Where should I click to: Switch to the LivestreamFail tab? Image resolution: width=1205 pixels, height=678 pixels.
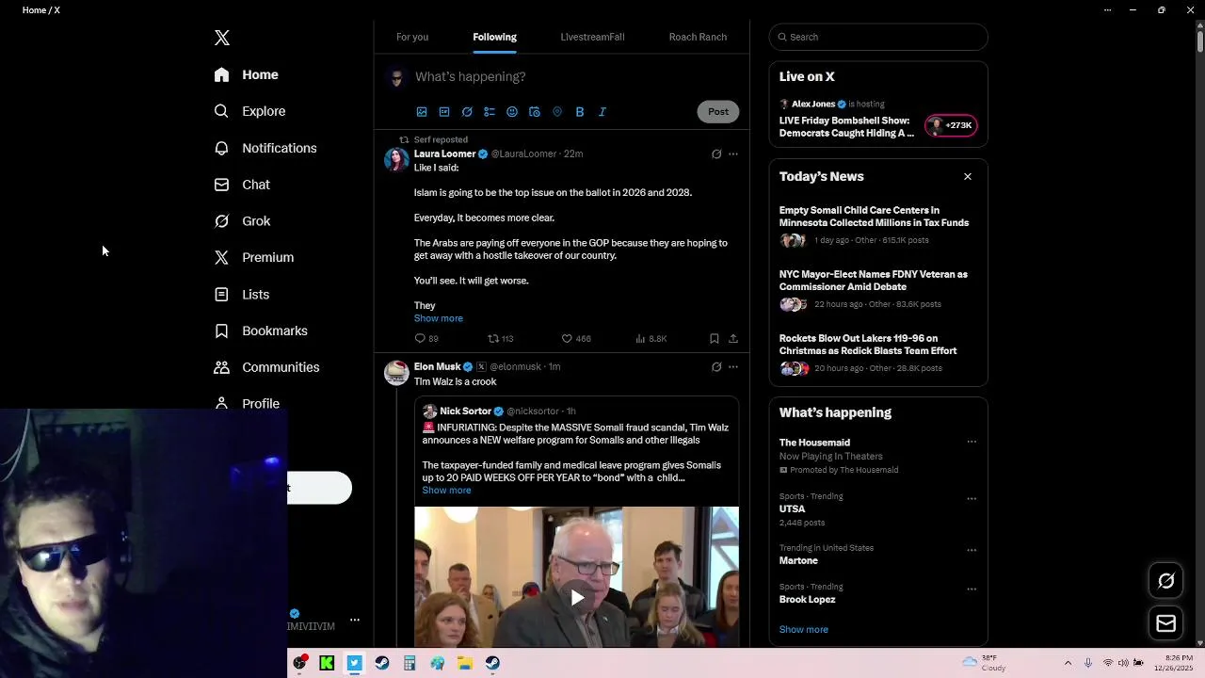tap(592, 37)
